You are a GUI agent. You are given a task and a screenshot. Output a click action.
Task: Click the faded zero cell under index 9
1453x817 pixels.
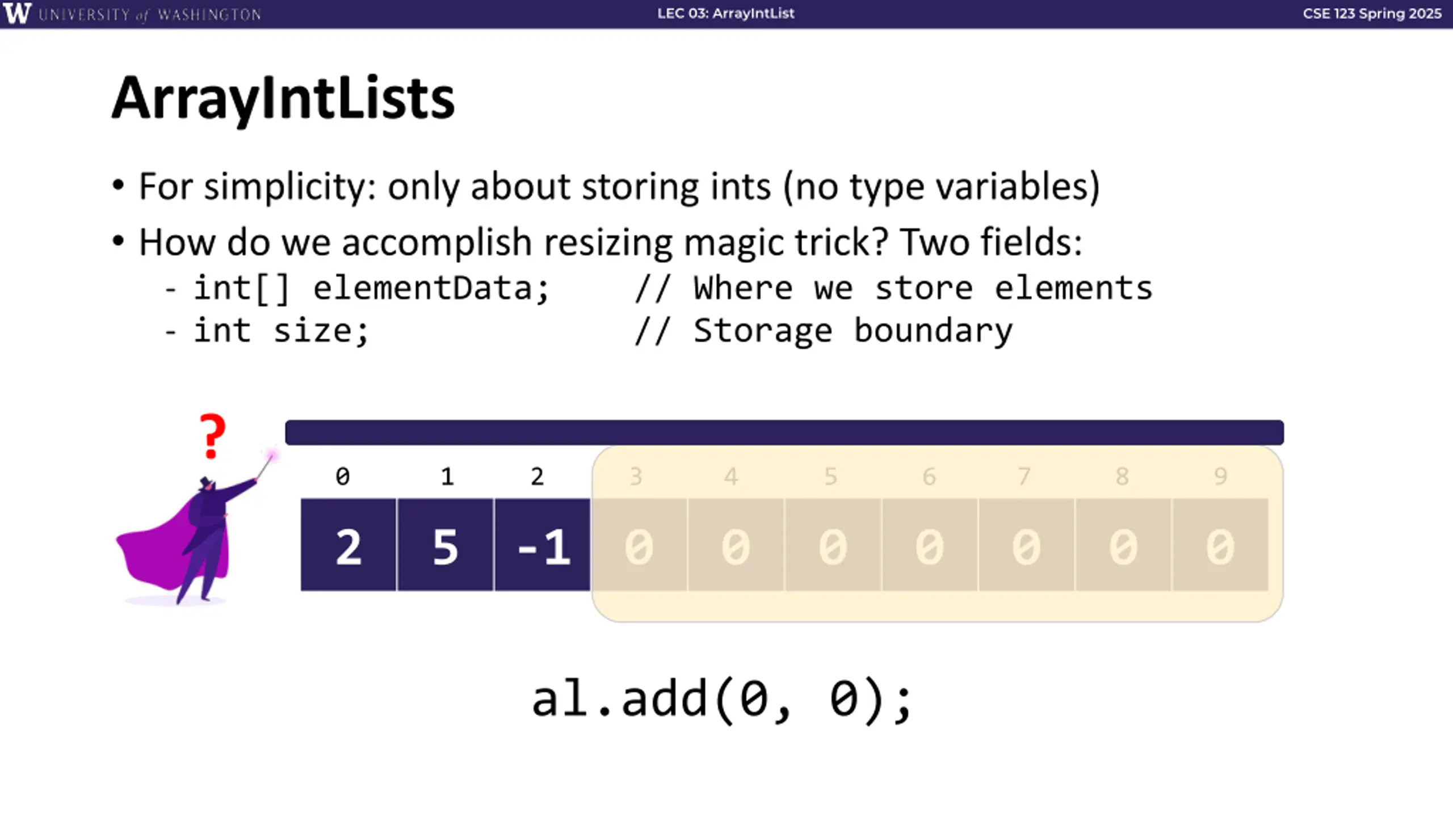[1221, 545]
